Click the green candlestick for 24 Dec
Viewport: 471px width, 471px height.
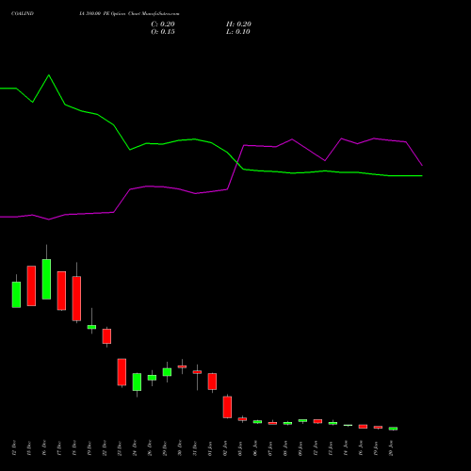click(137, 382)
